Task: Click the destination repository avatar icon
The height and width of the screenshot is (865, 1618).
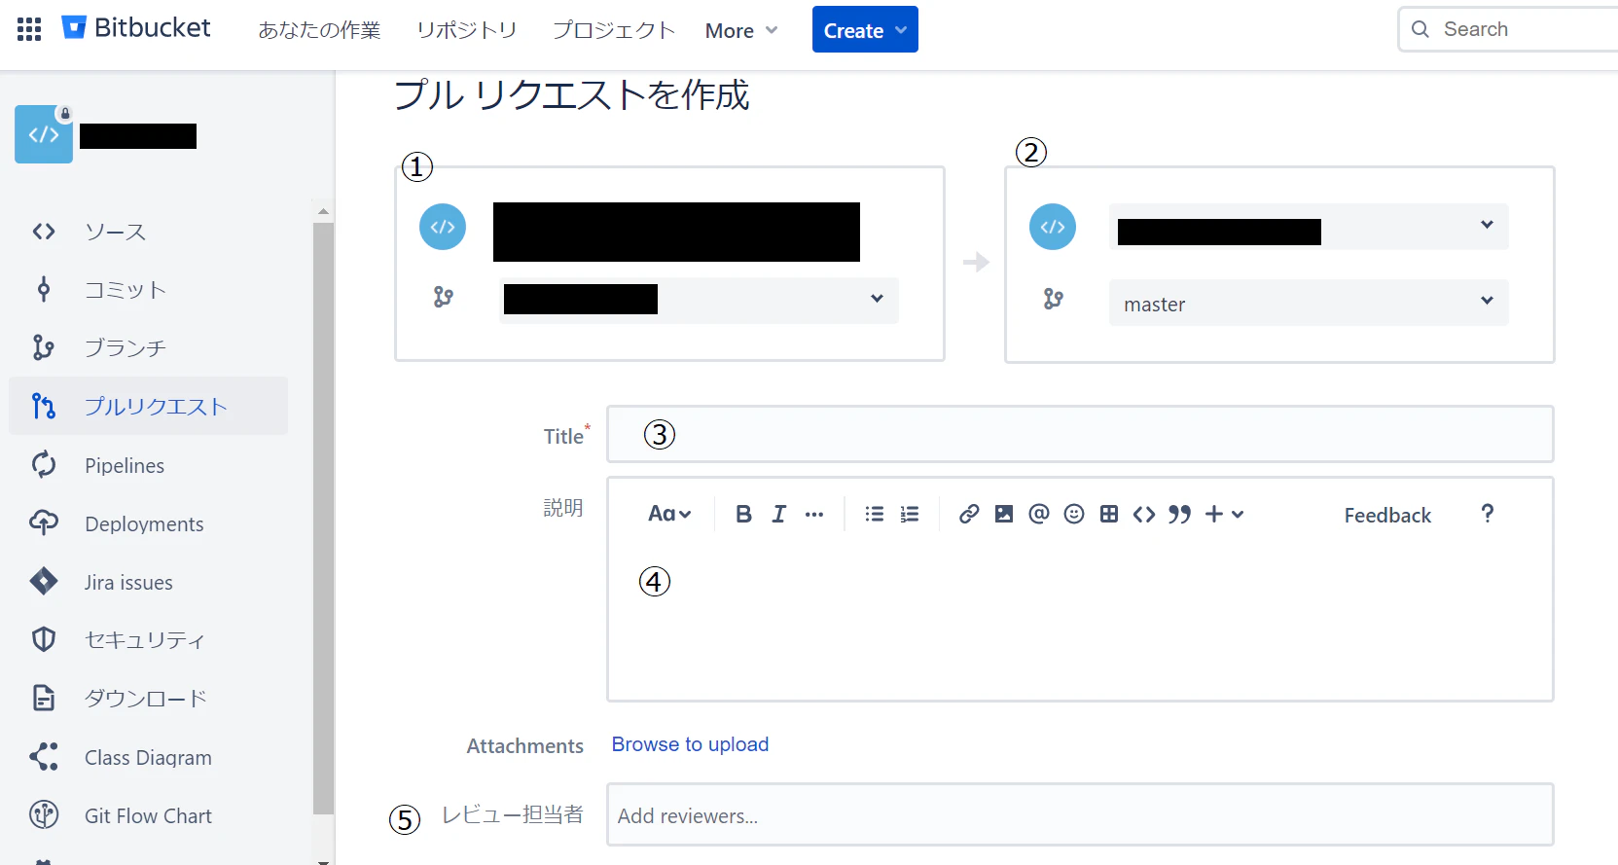Action: (1053, 227)
